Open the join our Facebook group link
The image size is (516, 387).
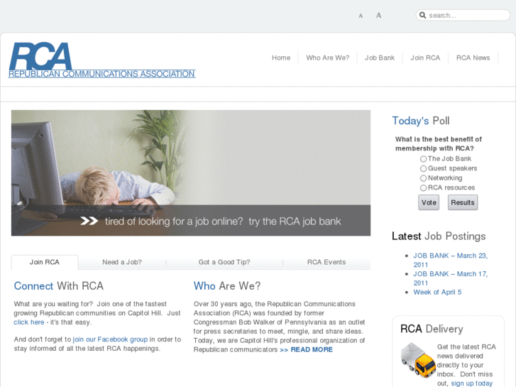tap(110, 339)
